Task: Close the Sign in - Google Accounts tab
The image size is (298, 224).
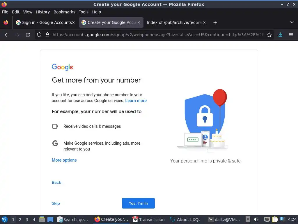Action: (x=73, y=22)
